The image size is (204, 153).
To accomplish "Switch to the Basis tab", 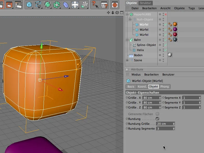I will (x=131, y=86).
